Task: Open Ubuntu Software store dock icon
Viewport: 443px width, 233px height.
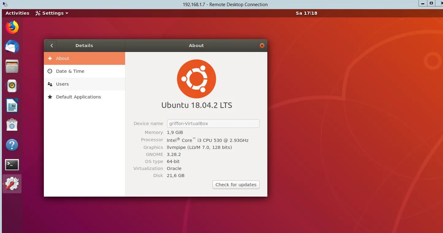Action: point(12,125)
